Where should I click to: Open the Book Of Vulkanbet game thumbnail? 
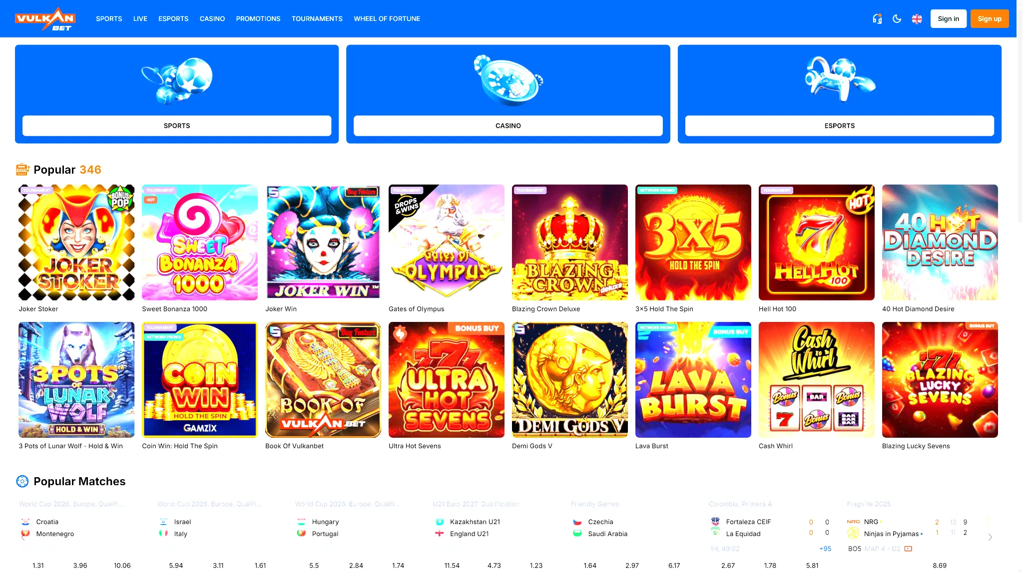323,380
